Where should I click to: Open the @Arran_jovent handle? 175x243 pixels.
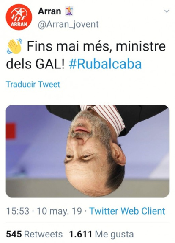click(68, 24)
